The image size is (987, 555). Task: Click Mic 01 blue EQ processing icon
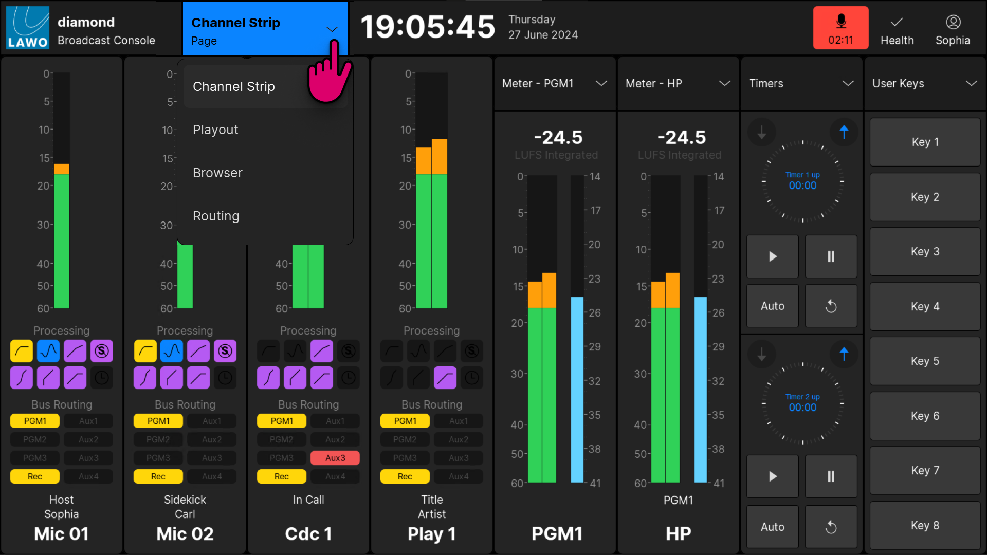(48, 351)
